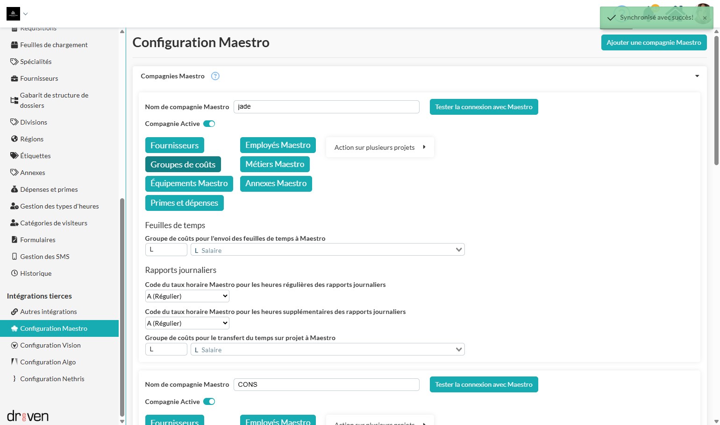720x425 pixels.
Task: Click the Métiers Maestro button
Action: tap(275, 164)
